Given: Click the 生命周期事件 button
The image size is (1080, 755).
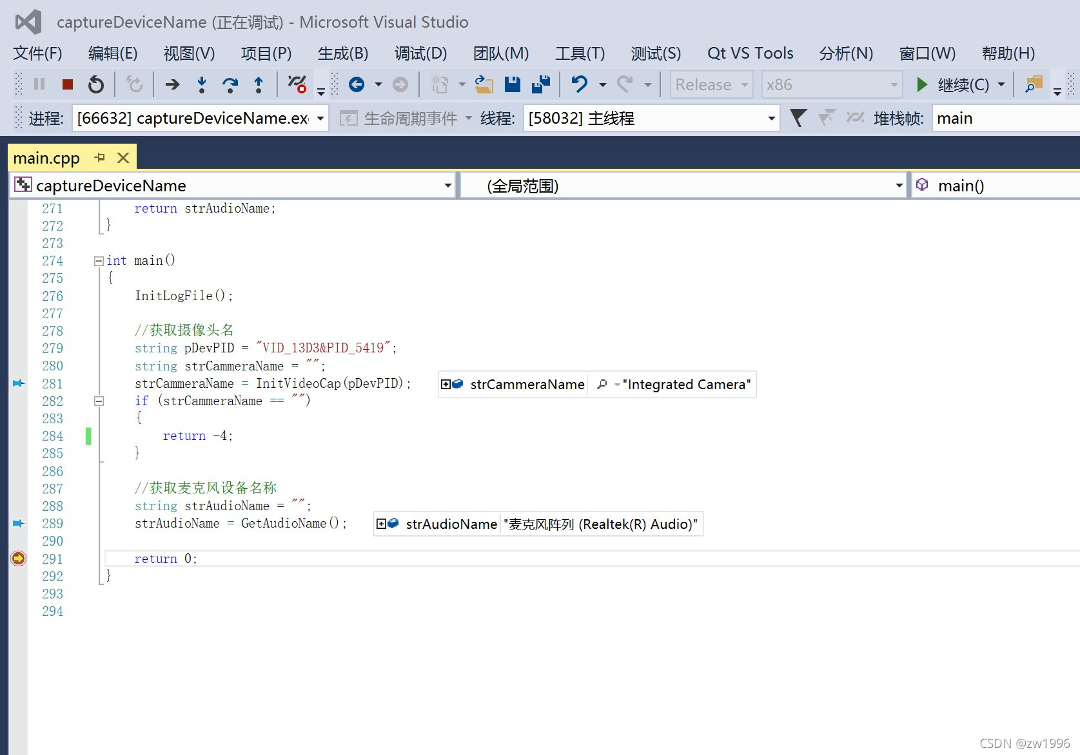Looking at the screenshot, I should tap(406, 118).
